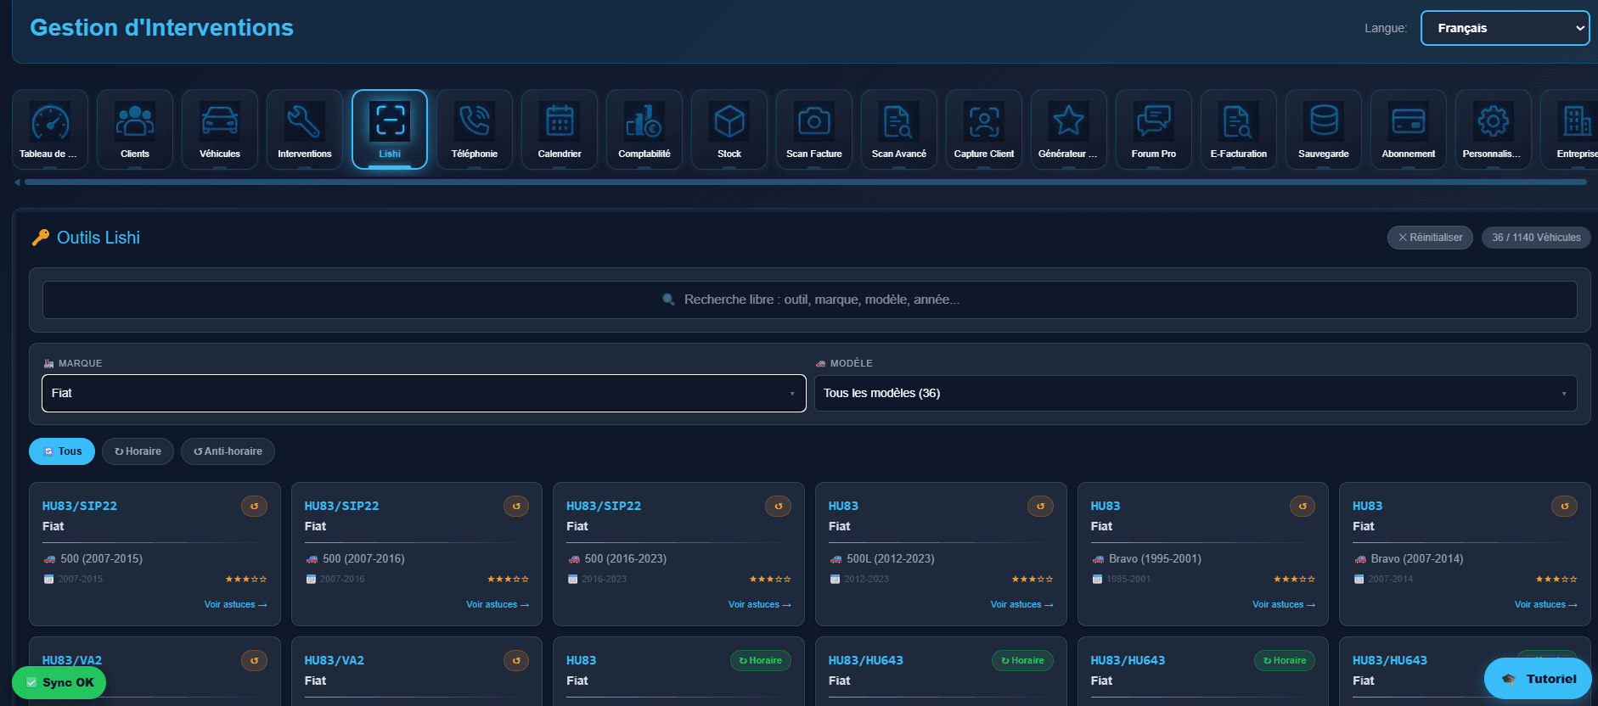This screenshot has width=1598, height=706.
Task: Open the Marque dropdown showing Fiat
Action: [424, 393]
